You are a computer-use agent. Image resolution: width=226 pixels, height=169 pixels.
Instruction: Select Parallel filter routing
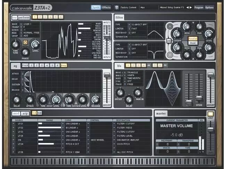(193, 39)
